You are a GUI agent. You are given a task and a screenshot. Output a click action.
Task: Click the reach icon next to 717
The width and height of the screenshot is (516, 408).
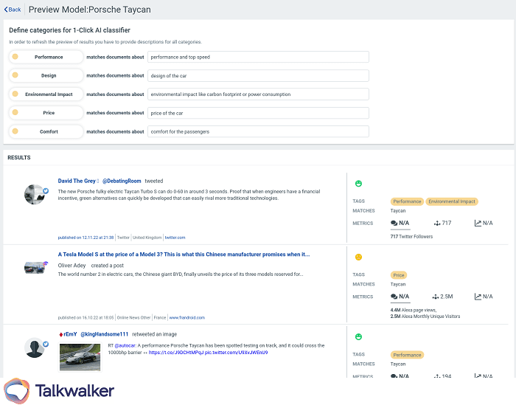tap(437, 224)
